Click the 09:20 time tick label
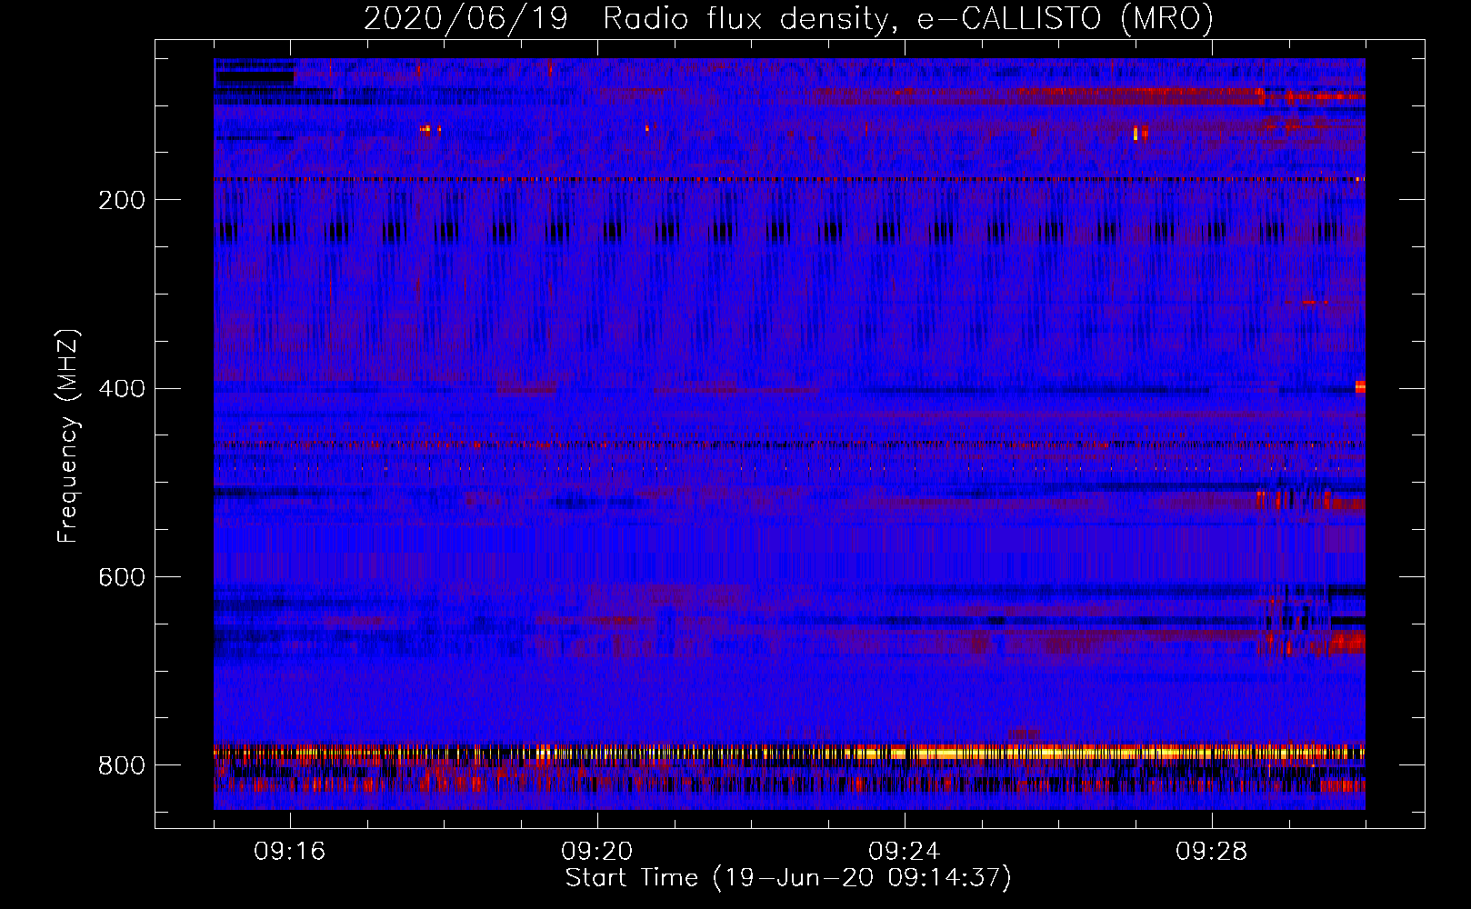Viewport: 1471px width, 909px height. click(597, 852)
